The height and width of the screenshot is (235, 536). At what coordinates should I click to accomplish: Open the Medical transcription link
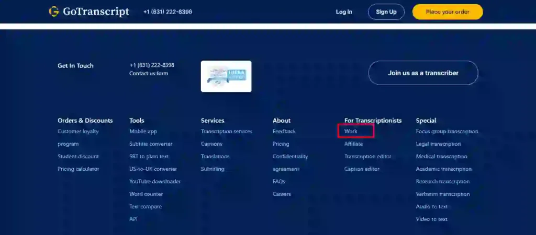(x=441, y=157)
